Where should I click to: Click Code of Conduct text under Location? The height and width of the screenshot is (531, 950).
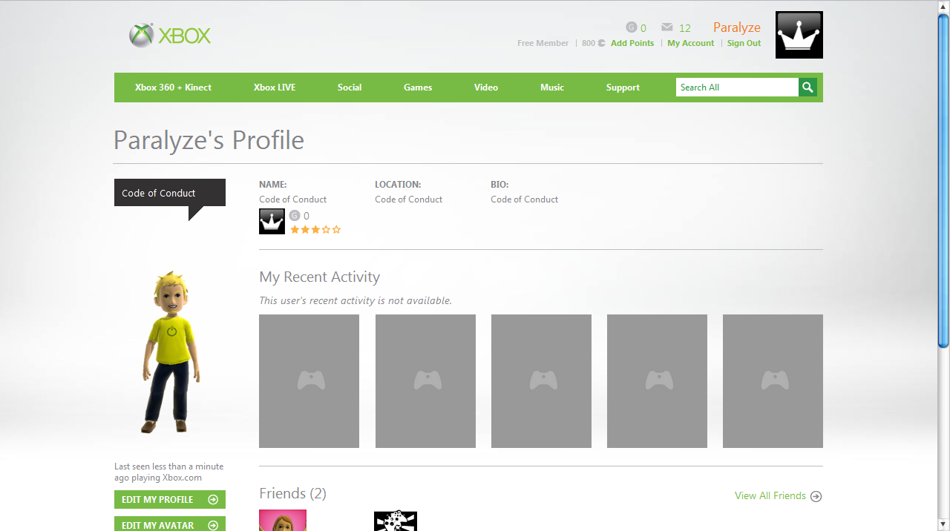point(408,199)
